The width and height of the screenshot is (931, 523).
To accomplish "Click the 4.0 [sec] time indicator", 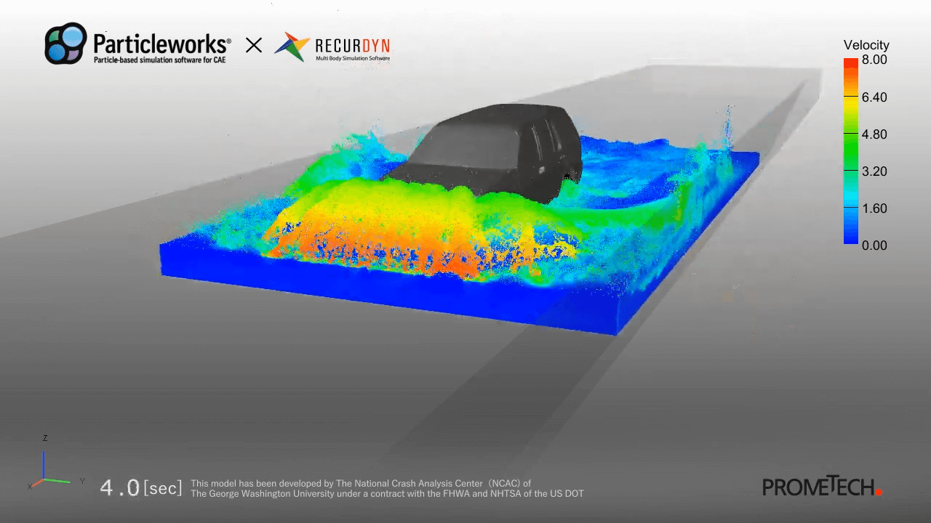I will click(x=141, y=487).
